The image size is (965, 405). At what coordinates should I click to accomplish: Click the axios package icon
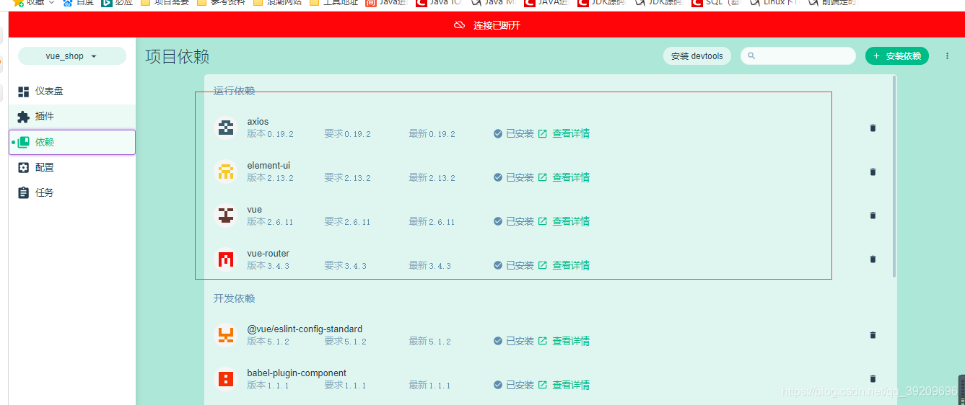pos(226,128)
